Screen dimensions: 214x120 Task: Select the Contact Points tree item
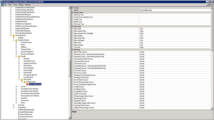[26, 50]
